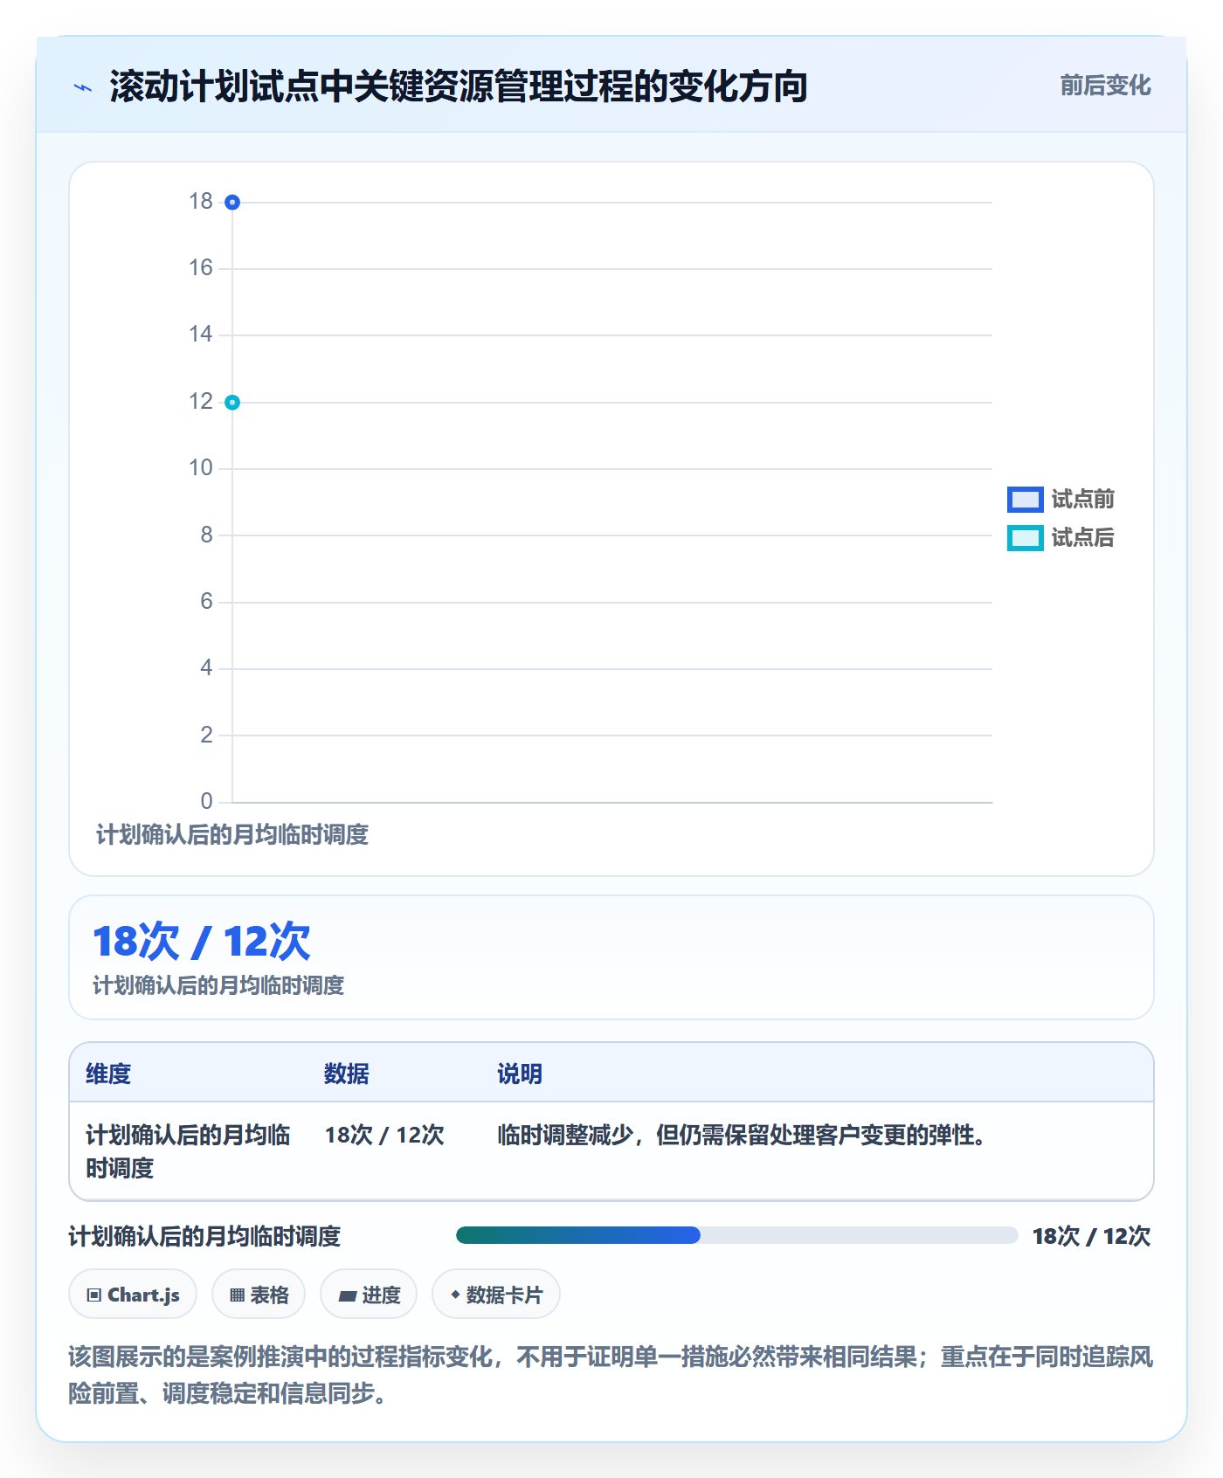Click the 18次 / 12次 value beside progress bar
This screenshot has width=1223, height=1478.
pos(1091,1236)
